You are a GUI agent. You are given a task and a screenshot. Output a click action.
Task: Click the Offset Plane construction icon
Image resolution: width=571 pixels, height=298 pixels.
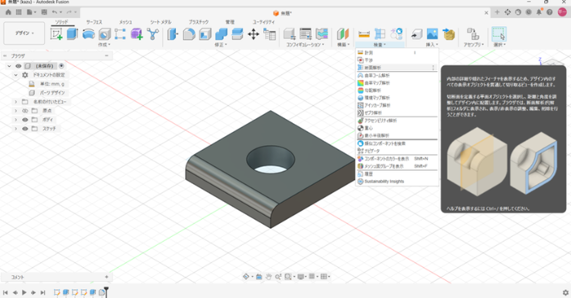pos(343,34)
